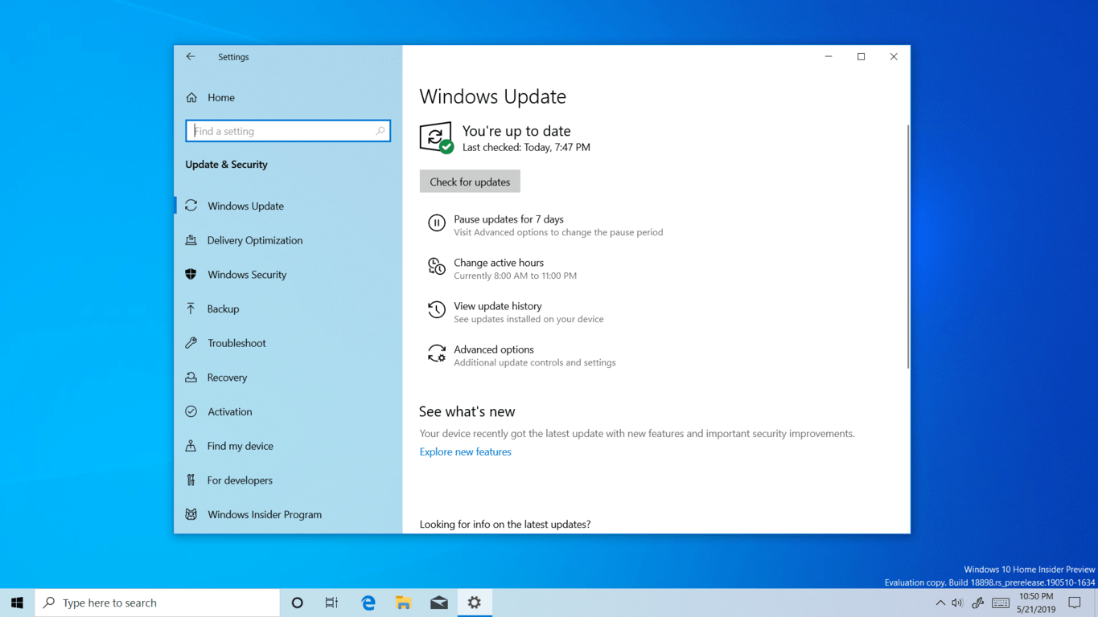Open the Mail app from taskbar
1098x617 pixels.
tap(439, 603)
